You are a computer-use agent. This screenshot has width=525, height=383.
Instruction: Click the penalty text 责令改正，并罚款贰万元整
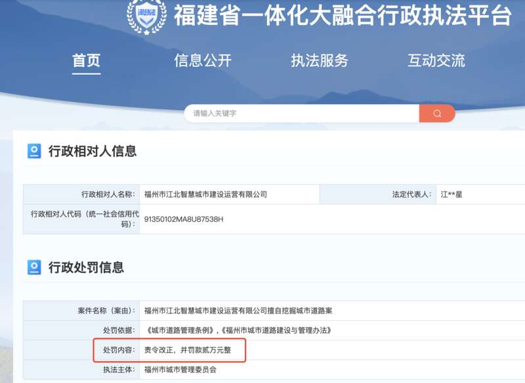(188, 350)
